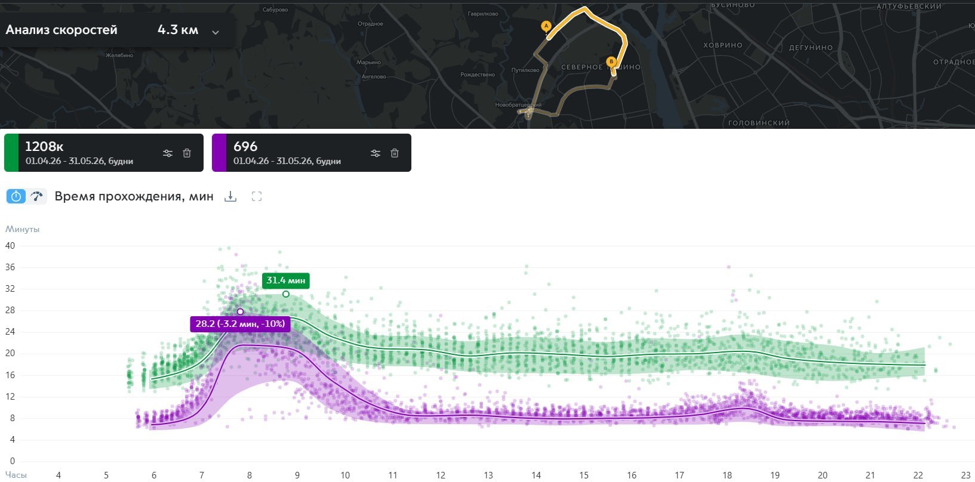
Task: Click the 'Марьино' label on the map
Action: tap(368, 62)
